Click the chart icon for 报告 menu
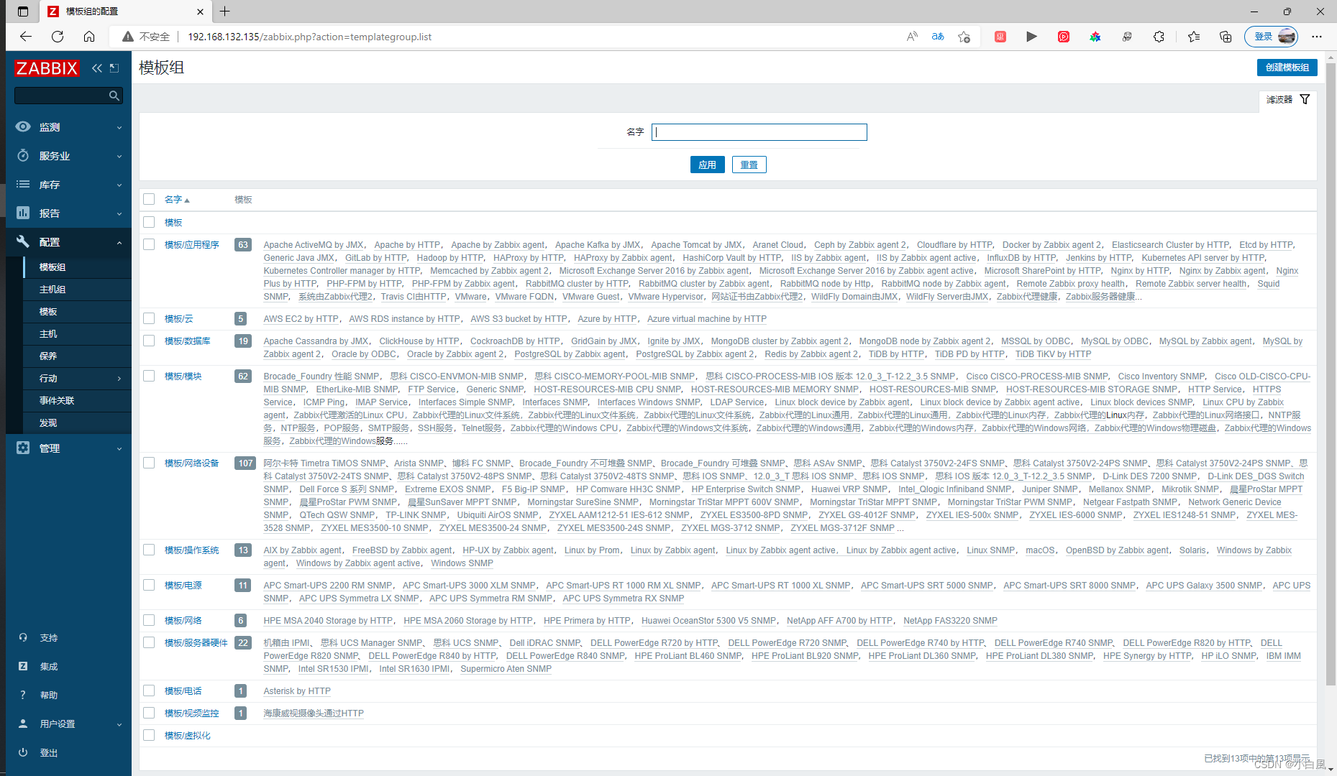The width and height of the screenshot is (1337, 776). coord(23,213)
